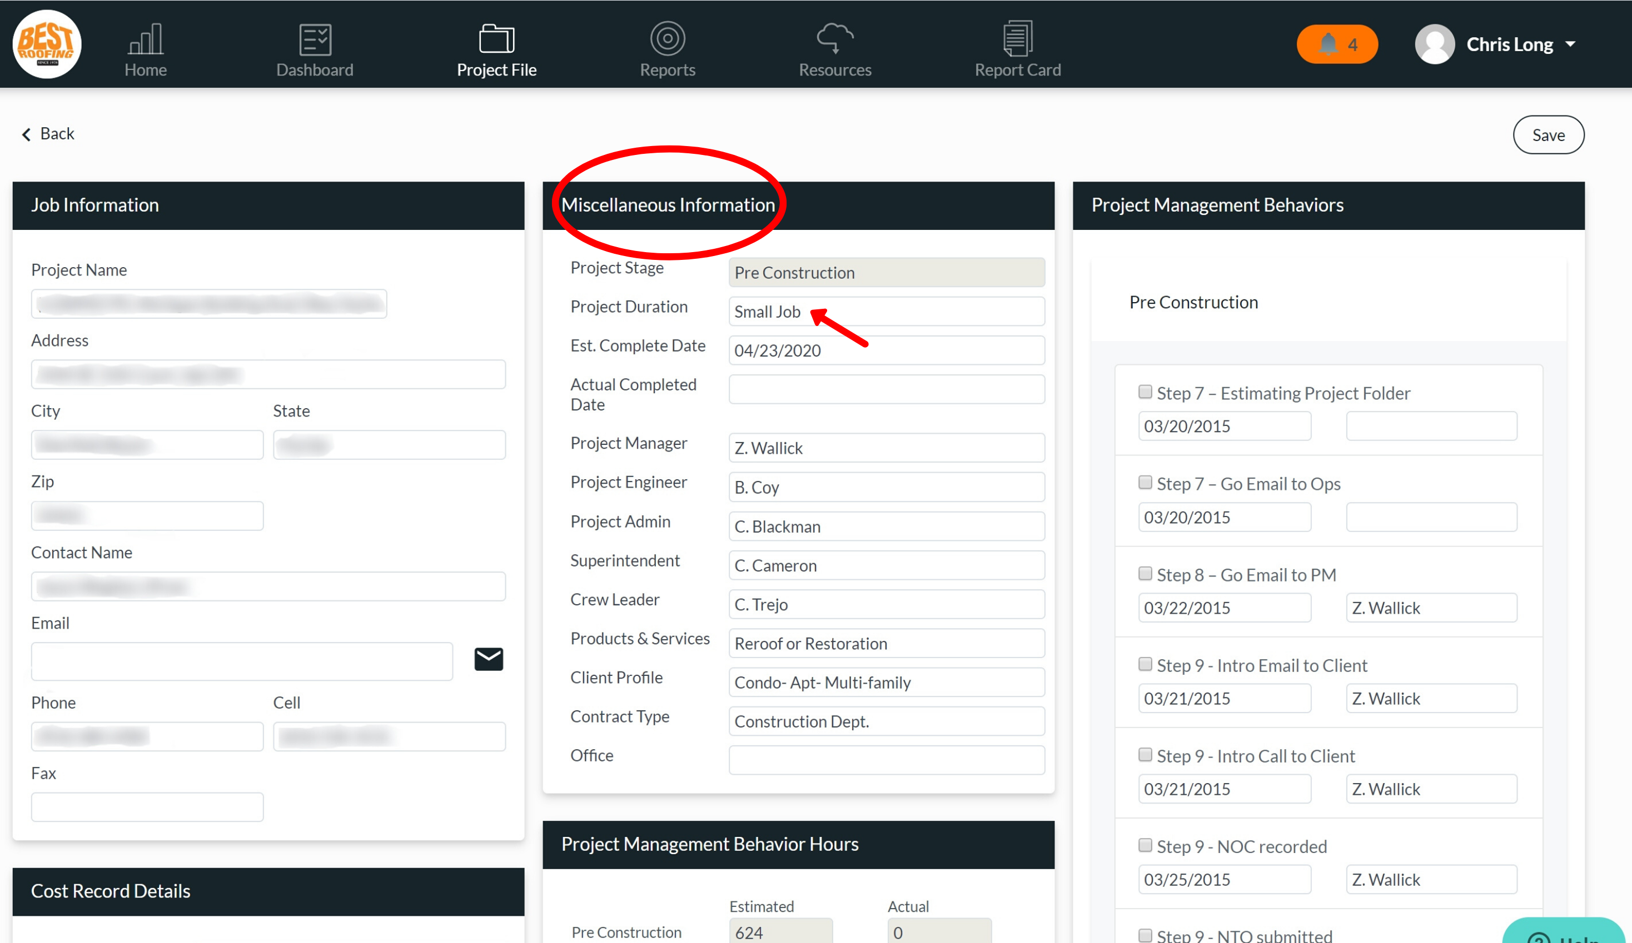Click the Actual Completed Date field

coord(887,389)
